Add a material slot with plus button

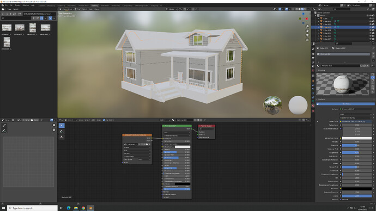[373, 54]
